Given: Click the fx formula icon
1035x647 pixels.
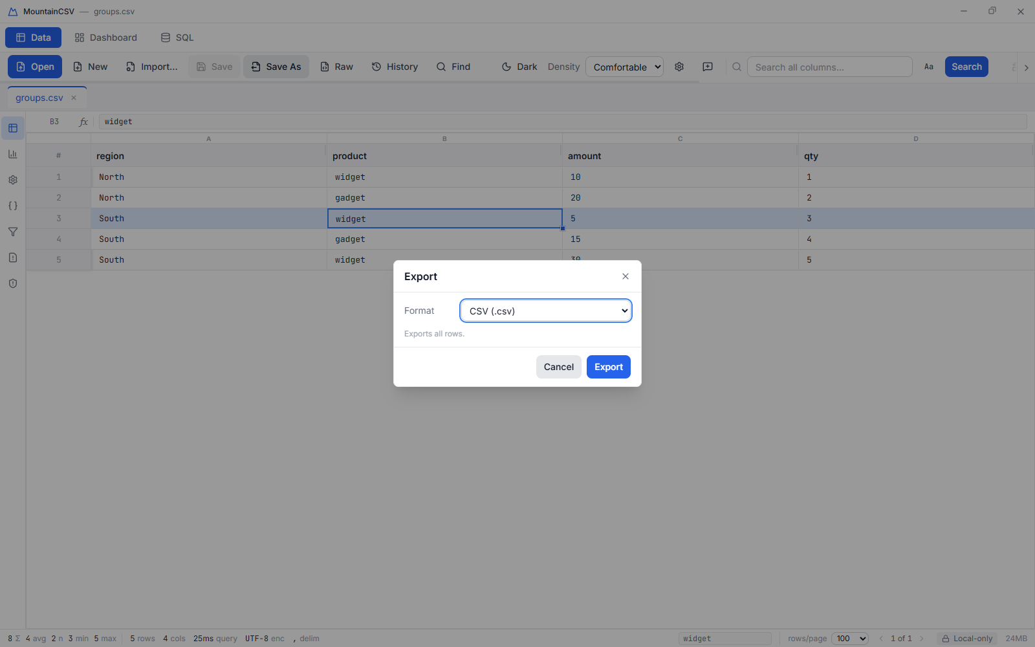Looking at the screenshot, I should click(x=83, y=122).
